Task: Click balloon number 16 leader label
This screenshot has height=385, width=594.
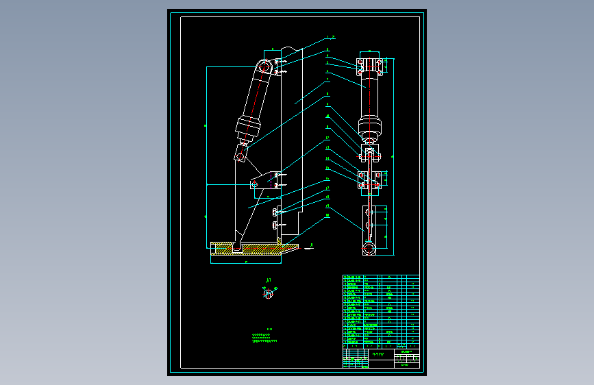Action: 327,179
